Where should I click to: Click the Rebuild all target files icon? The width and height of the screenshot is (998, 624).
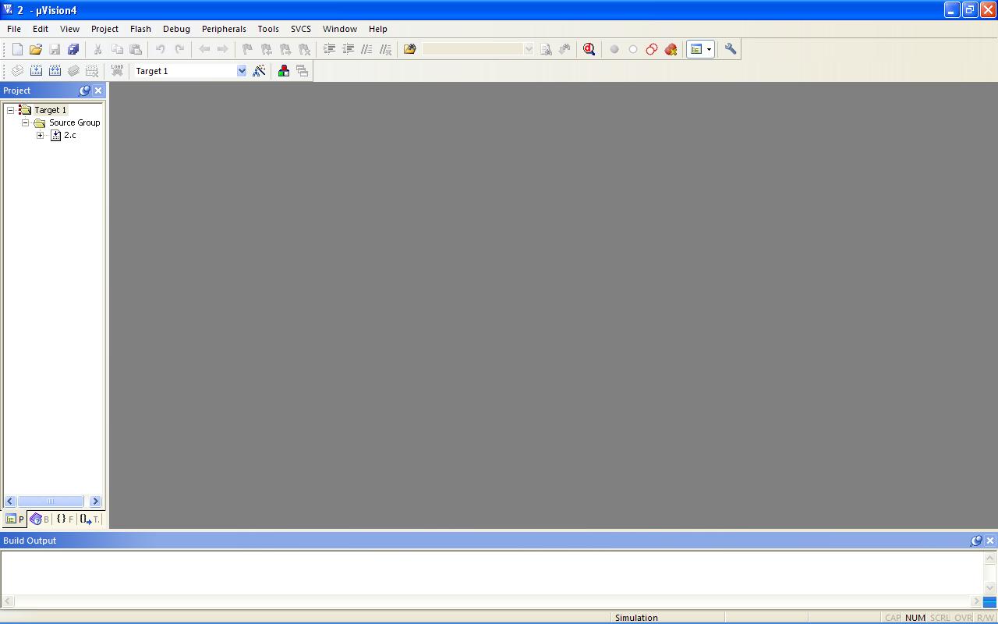click(55, 70)
